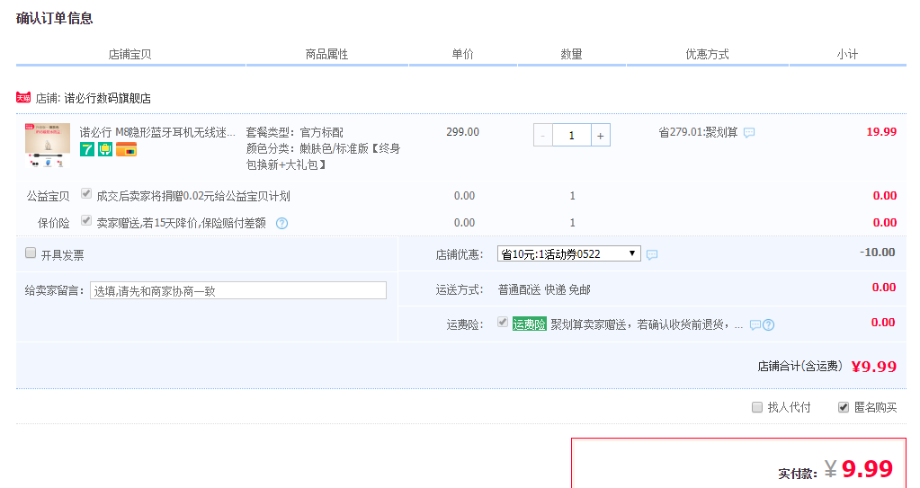Open the 店铺优惠 coupon dropdown
The width and height of the screenshot is (920, 488).
click(568, 253)
